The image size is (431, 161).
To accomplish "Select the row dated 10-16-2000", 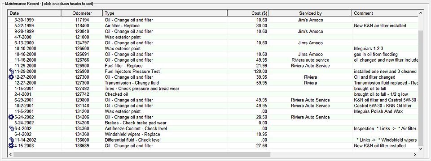I will pos(213,55).
